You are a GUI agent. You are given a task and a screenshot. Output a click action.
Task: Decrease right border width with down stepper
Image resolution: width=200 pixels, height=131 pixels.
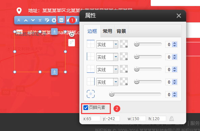[174, 83]
